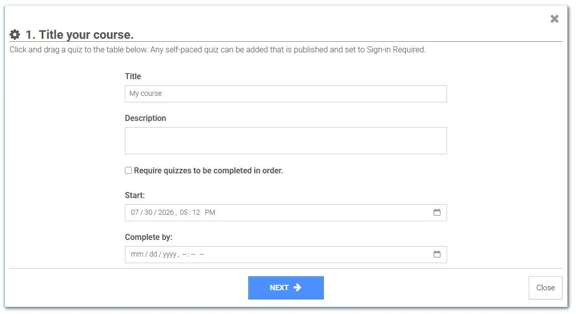
Task: Select the day segment 30 in Start
Action: (x=149, y=213)
